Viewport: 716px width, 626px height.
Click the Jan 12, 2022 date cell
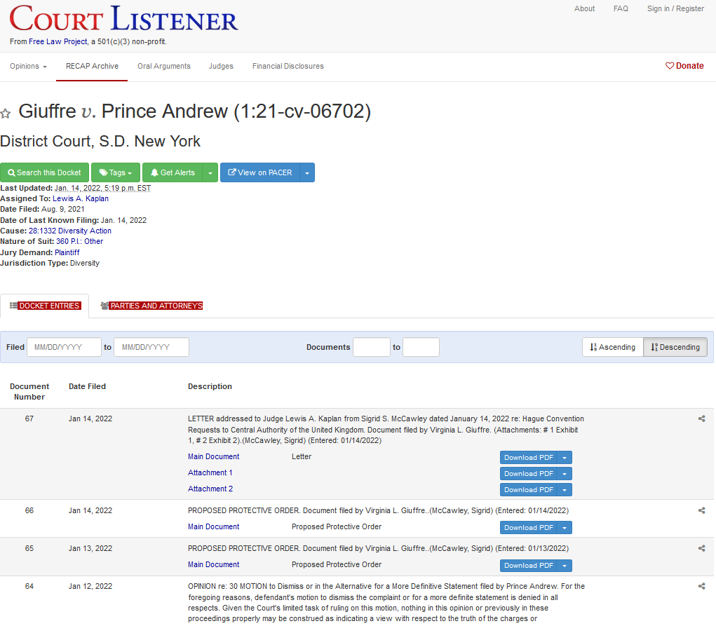point(90,586)
